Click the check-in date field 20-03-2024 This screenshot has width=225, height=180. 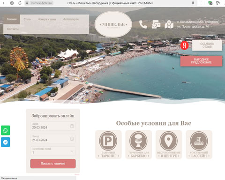(53, 126)
